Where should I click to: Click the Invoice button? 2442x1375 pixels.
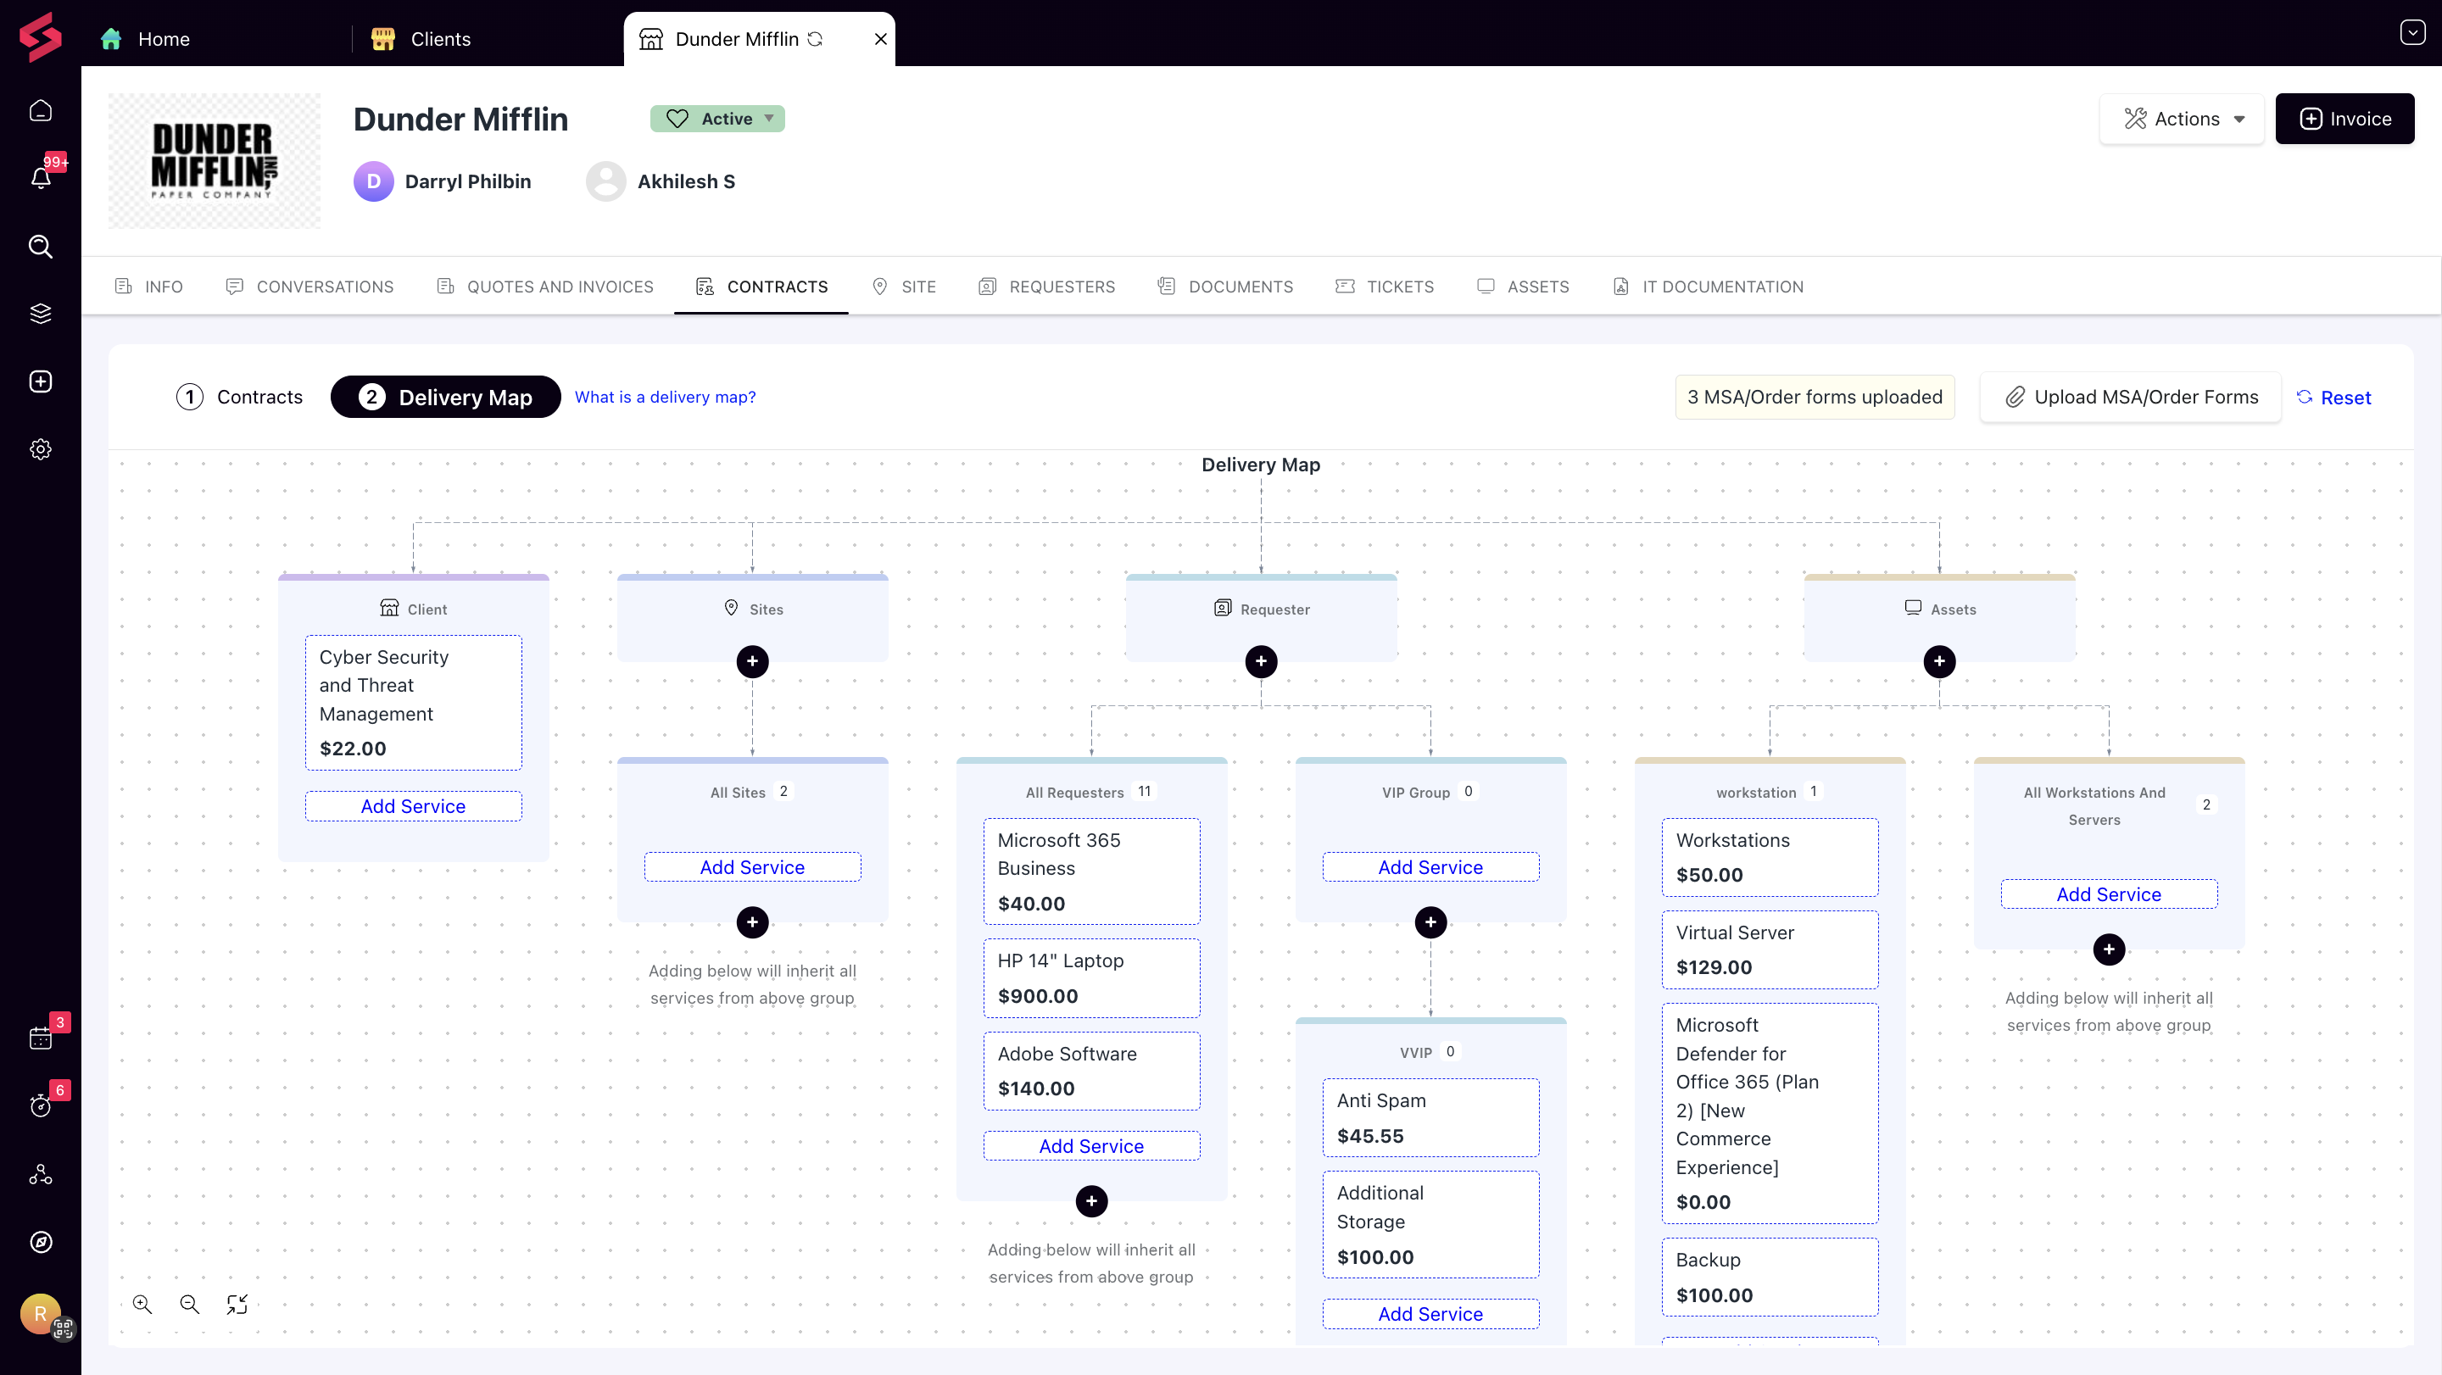pos(2345,119)
